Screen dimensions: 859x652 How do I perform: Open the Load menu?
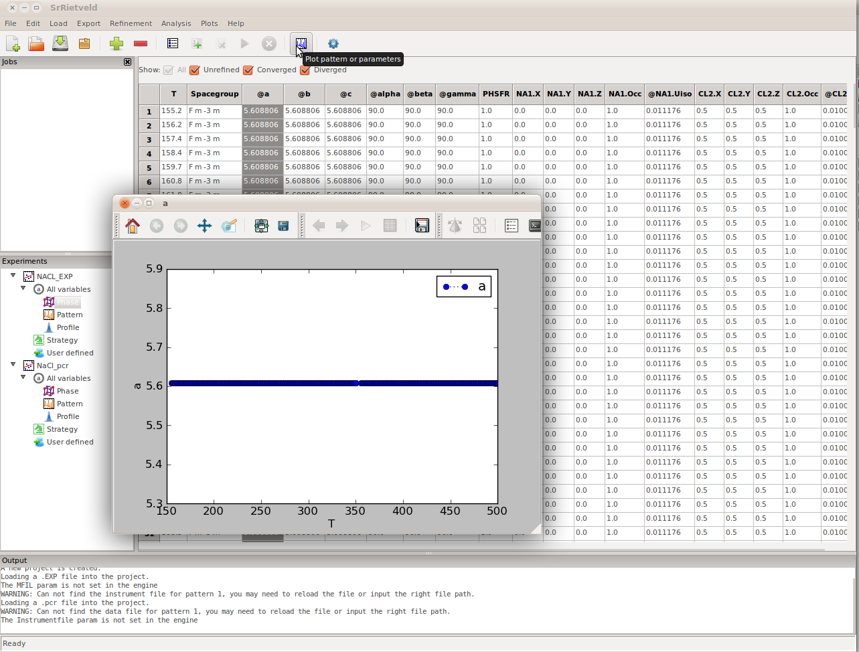pos(58,23)
